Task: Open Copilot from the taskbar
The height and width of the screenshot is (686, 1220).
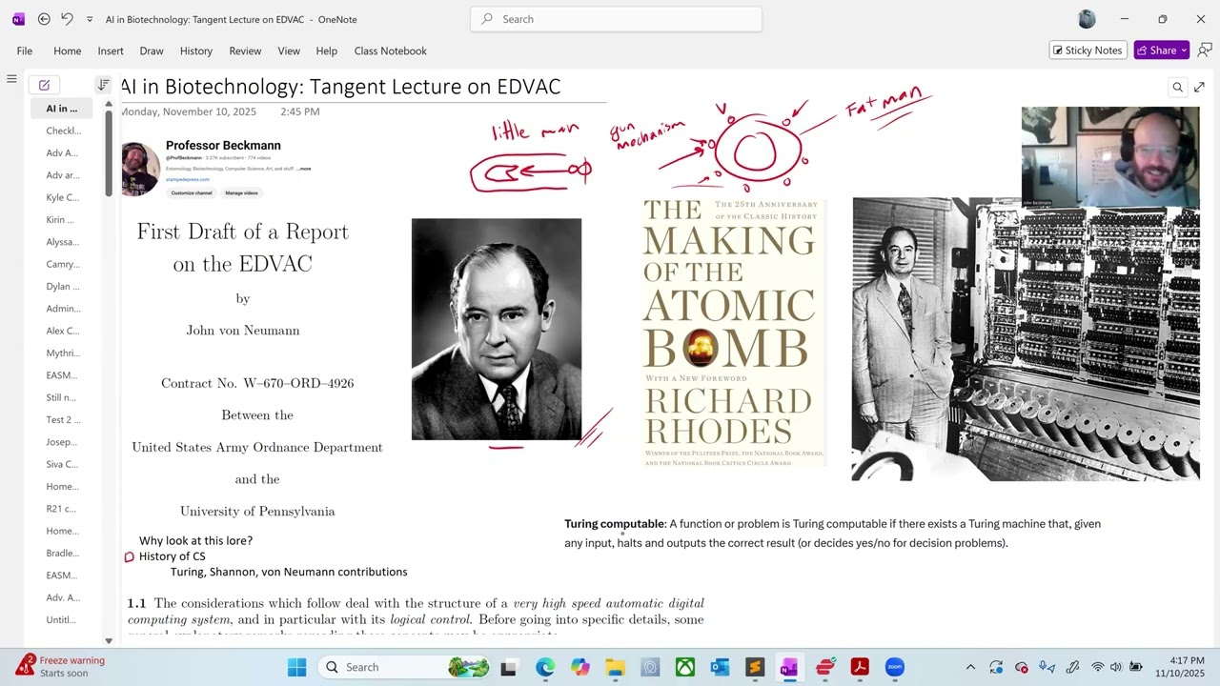Action: [x=579, y=667]
